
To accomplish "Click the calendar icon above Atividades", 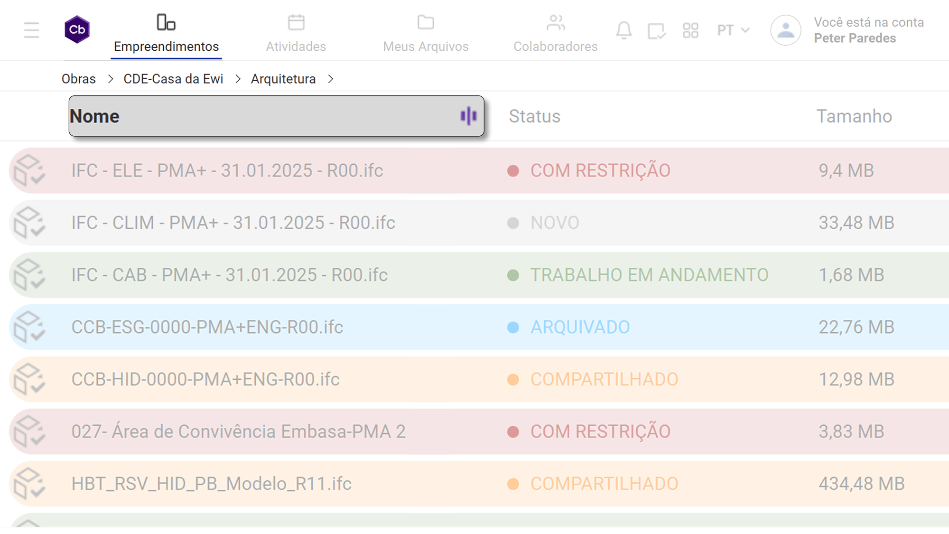I will click(x=296, y=21).
